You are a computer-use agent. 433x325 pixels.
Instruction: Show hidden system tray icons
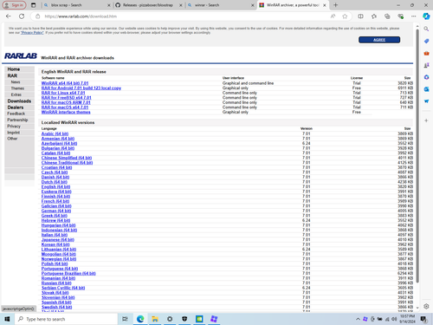tap(358, 319)
